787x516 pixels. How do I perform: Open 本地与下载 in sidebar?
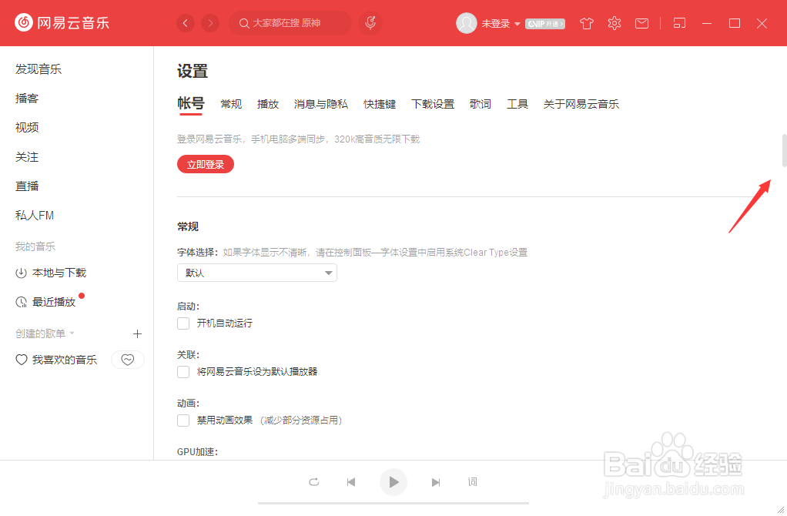[59, 273]
